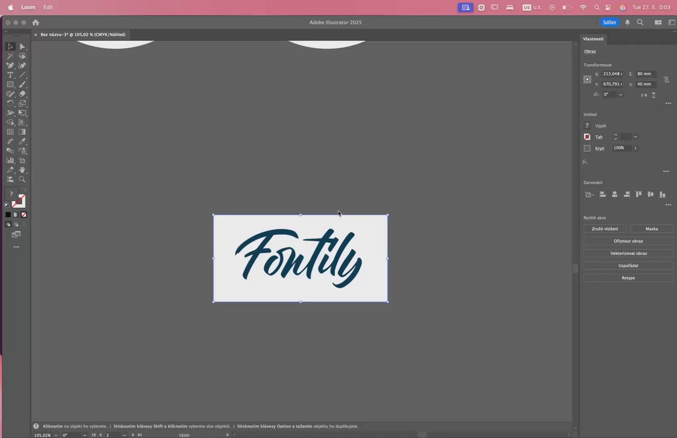Click the Home icon in title bar
The width and height of the screenshot is (677, 438).
click(35, 22)
